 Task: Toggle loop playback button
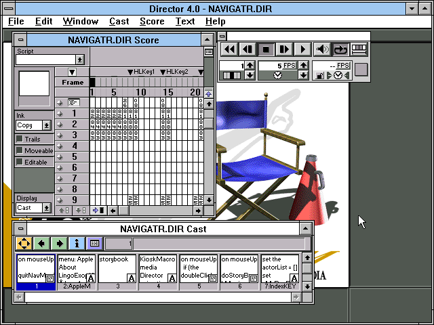pyautogui.click(x=340, y=49)
